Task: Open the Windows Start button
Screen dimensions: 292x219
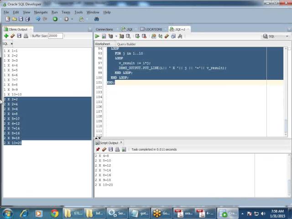Action: click(8, 214)
